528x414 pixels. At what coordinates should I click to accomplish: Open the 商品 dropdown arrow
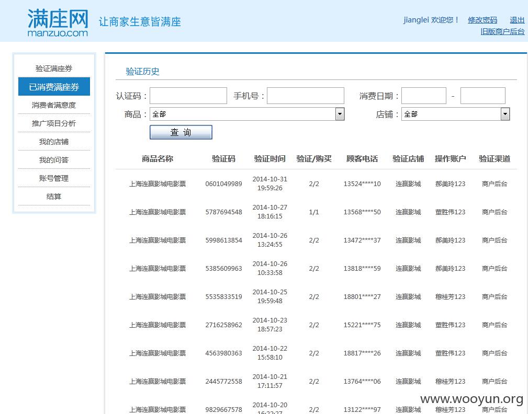click(340, 114)
